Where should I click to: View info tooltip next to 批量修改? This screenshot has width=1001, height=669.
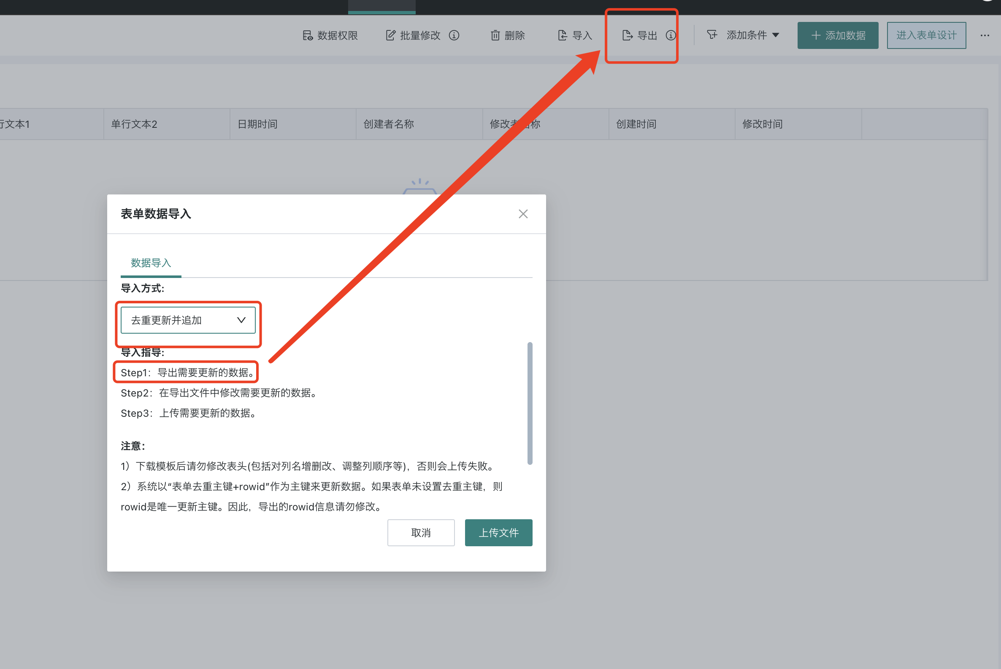[x=454, y=35]
